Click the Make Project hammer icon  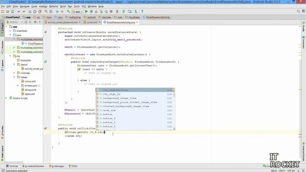tap(68, 11)
